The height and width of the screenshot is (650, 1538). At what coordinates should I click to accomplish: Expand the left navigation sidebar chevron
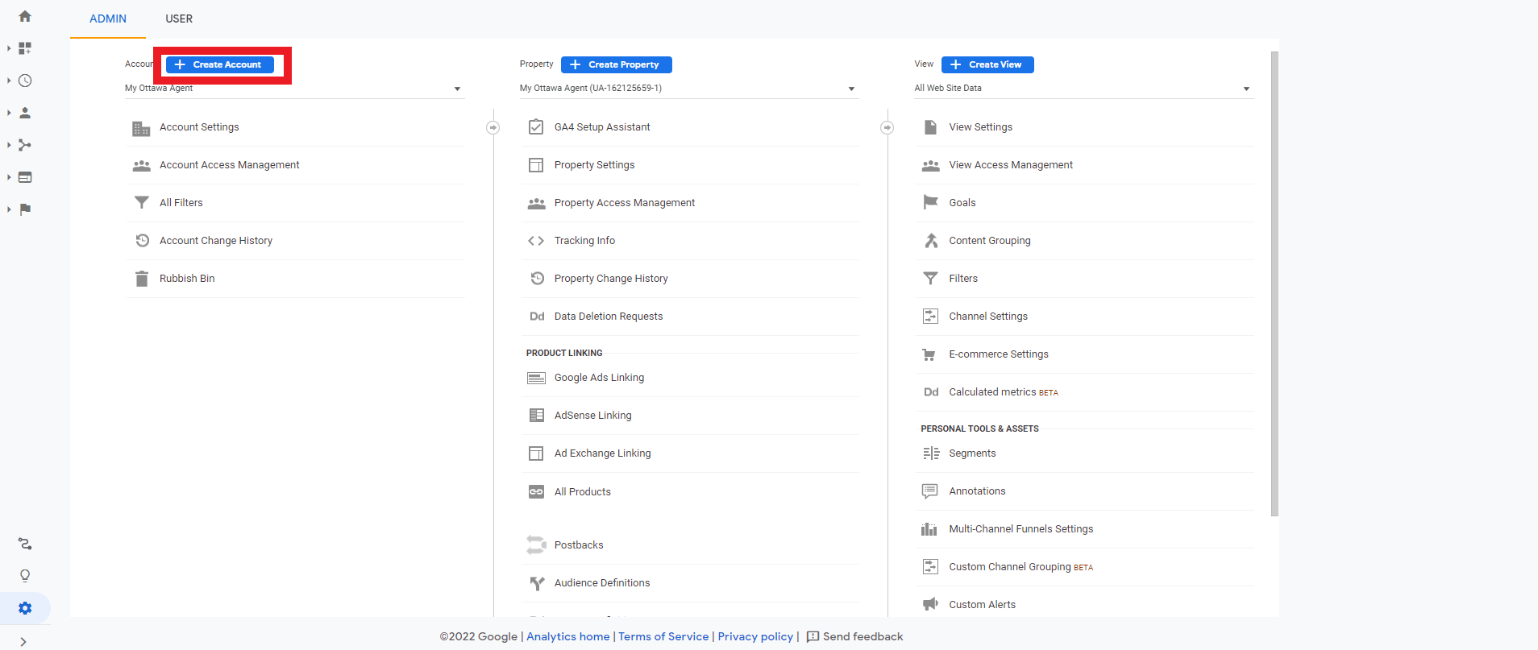[x=23, y=641]
